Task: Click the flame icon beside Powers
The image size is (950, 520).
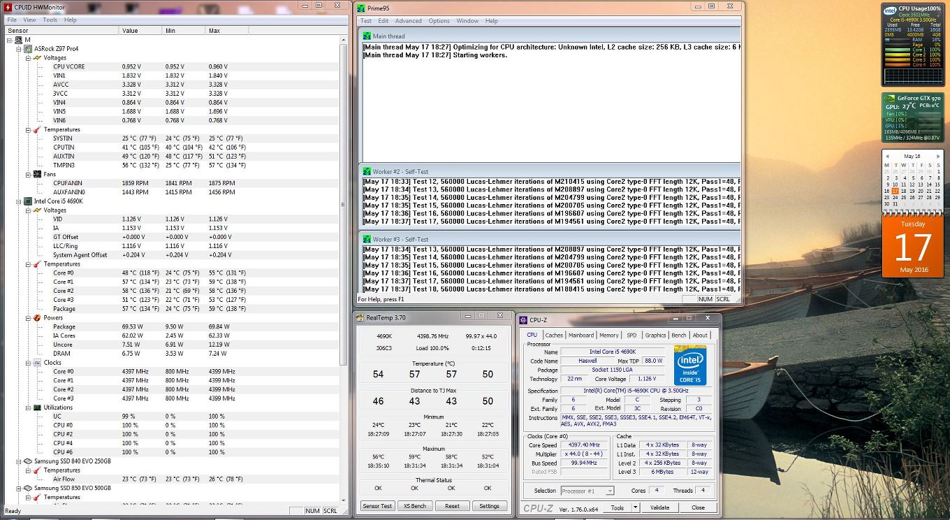Action: tap(38, 318)
